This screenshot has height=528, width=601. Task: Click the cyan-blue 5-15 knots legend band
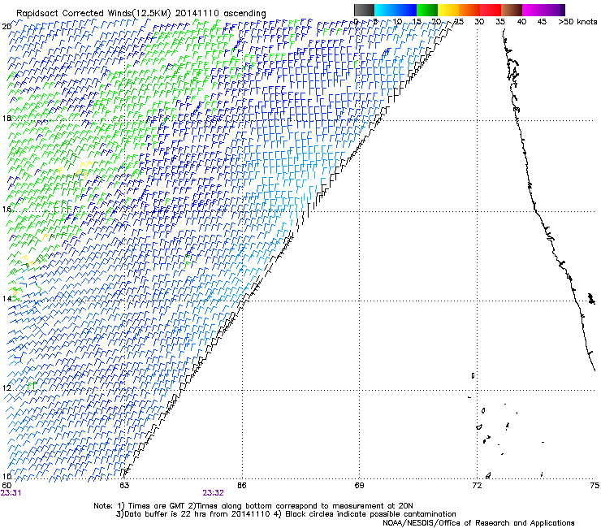pos(396,10)
